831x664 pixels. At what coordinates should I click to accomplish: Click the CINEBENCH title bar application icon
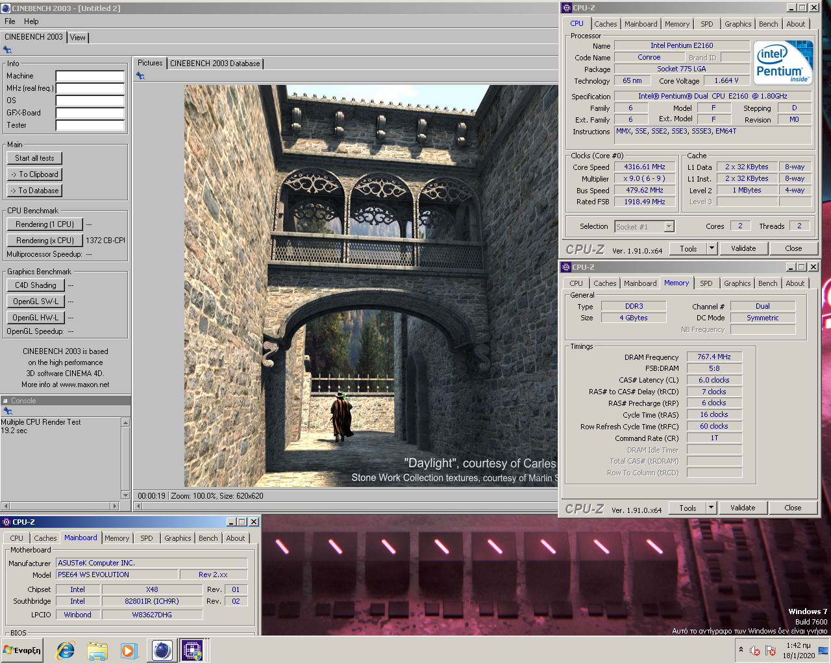coord(6,8)
